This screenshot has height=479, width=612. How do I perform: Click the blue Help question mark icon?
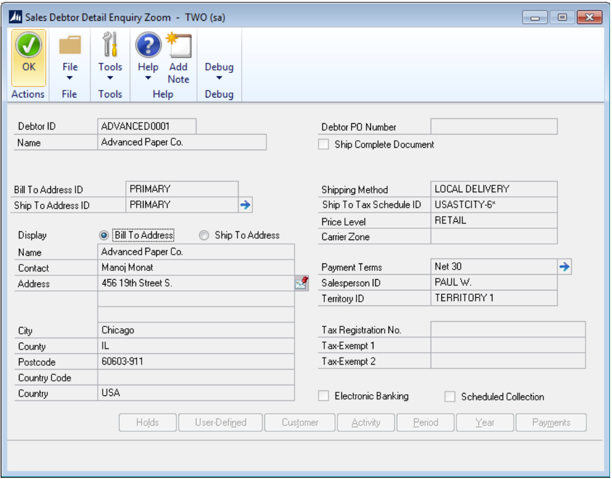[x=149, y=45]
